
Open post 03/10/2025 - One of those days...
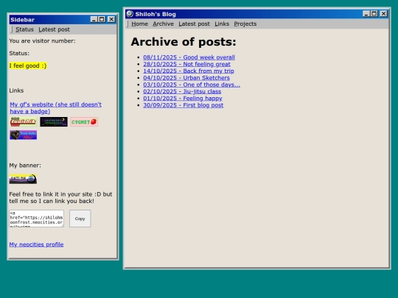pyautogui.click(x=192, y=85)
